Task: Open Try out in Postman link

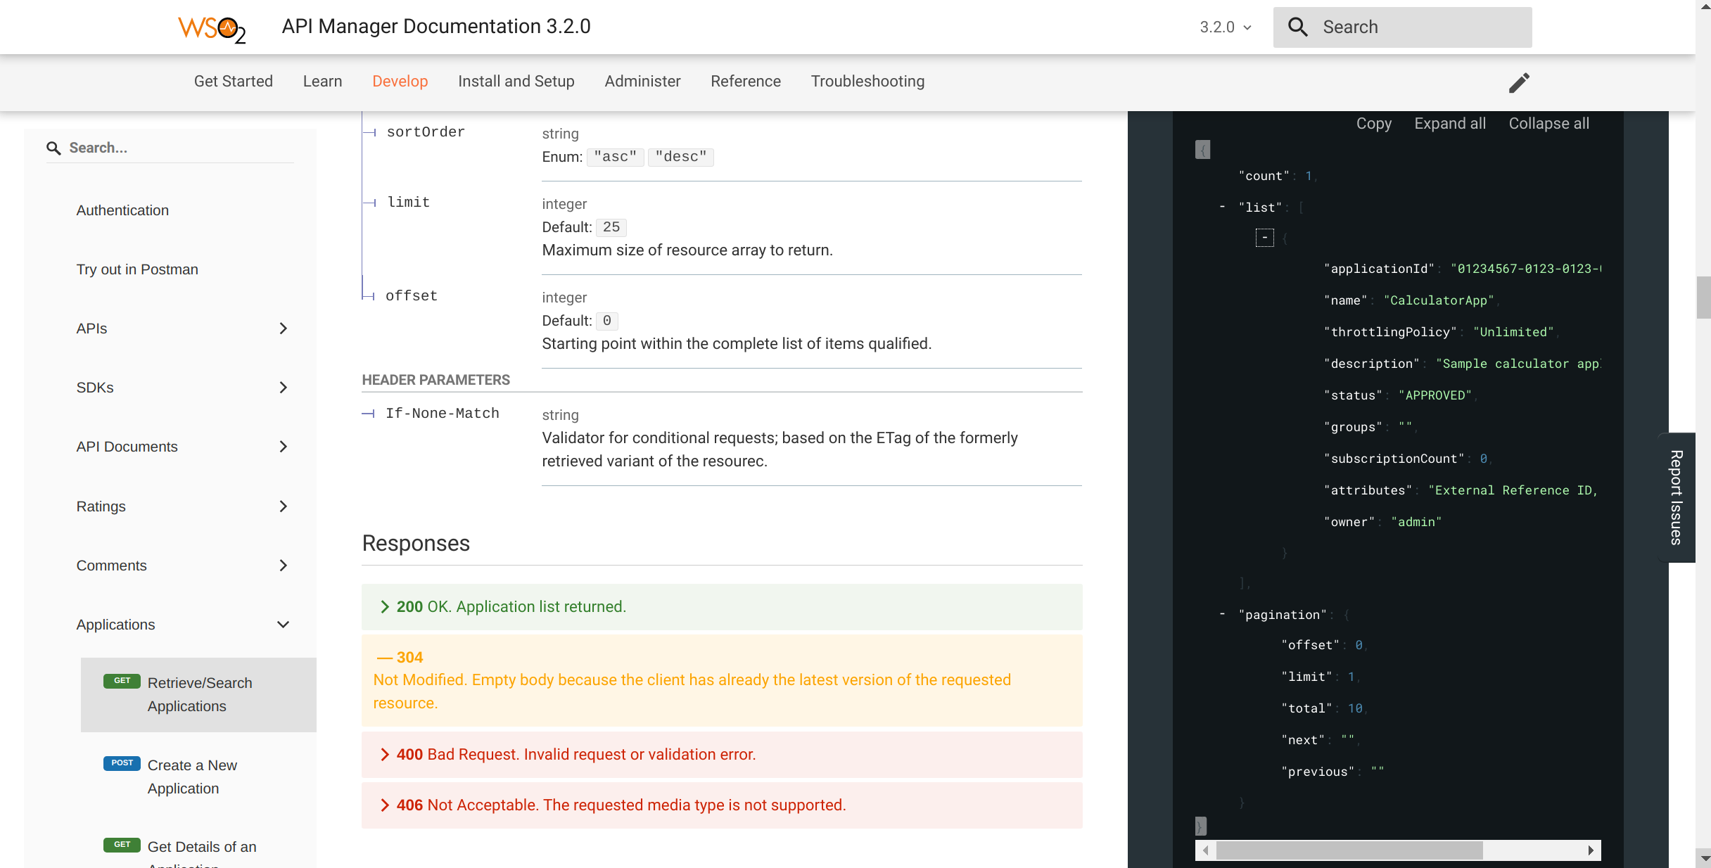Action: pos(137,269)
